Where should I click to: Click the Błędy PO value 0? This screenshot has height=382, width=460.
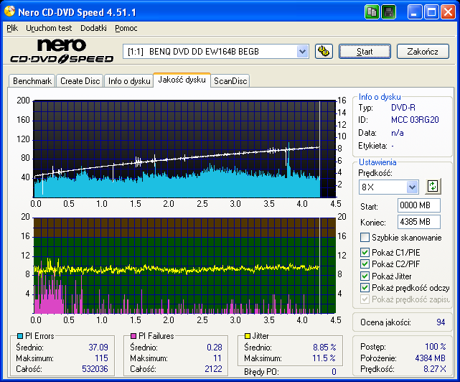click(x=334, y=372)
